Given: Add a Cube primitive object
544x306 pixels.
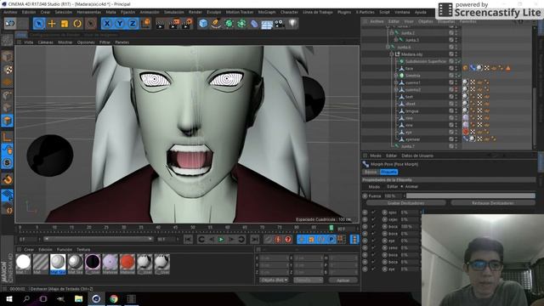Looking at the screenshot, I should tap(203, 24).
